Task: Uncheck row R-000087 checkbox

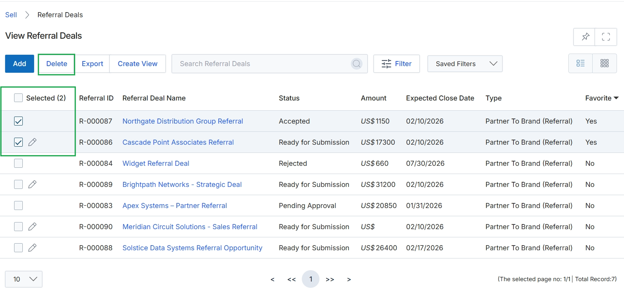Action: click(x=18, y=121)
